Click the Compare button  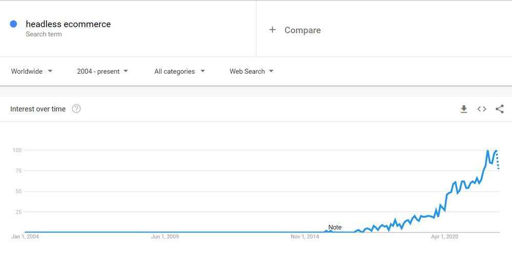pos(302,30)
